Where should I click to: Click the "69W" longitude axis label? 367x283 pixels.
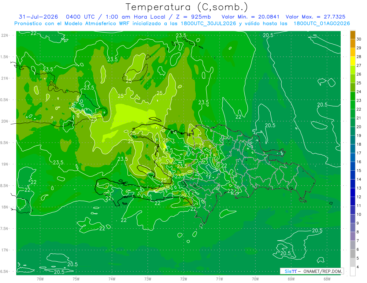[291, 279]
